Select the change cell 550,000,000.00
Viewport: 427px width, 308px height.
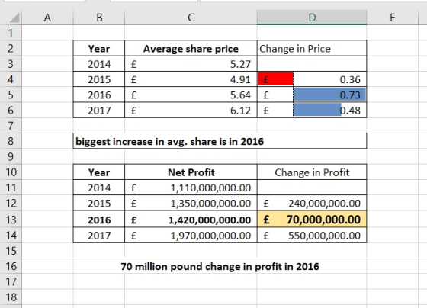[x=312, y=236]
